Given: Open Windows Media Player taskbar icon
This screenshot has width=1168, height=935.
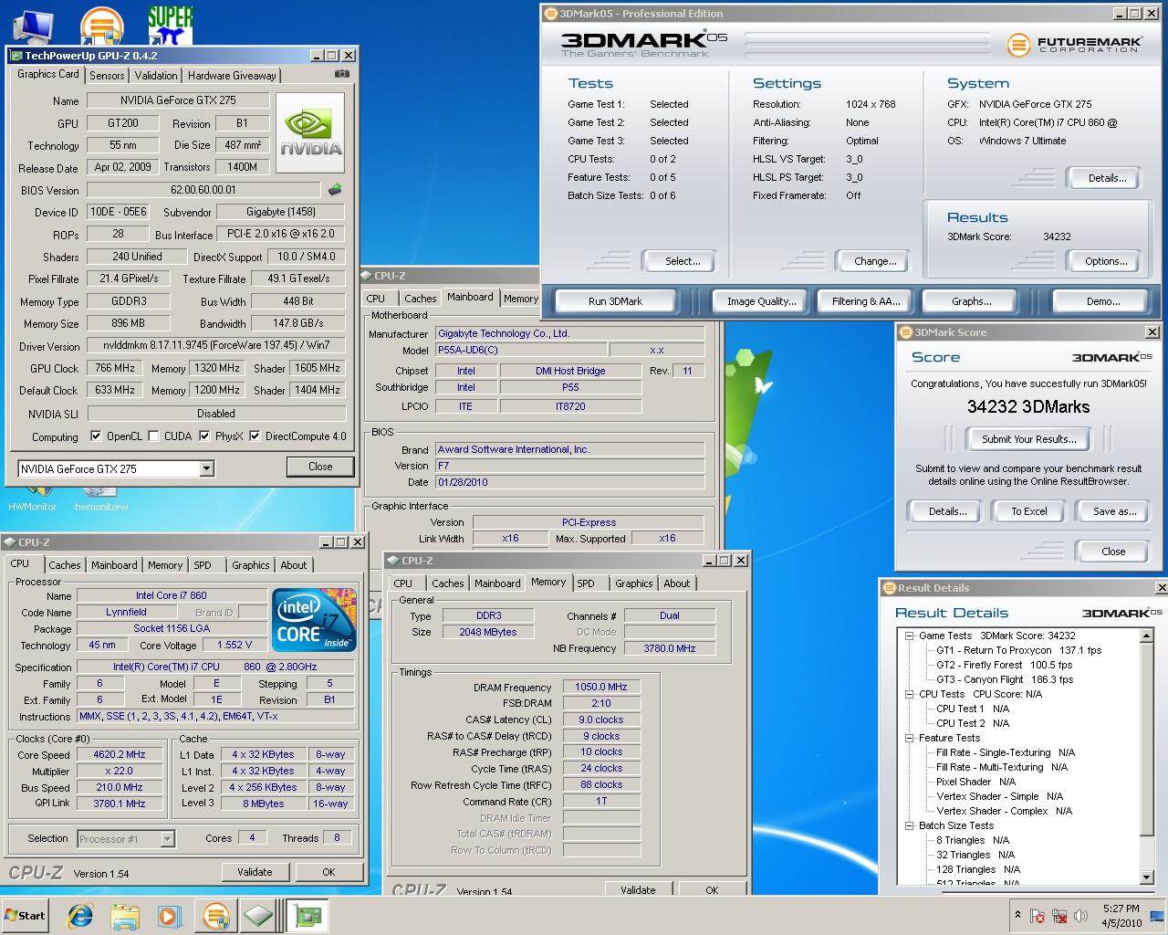Looking at the screenshot, I should 169,916.
